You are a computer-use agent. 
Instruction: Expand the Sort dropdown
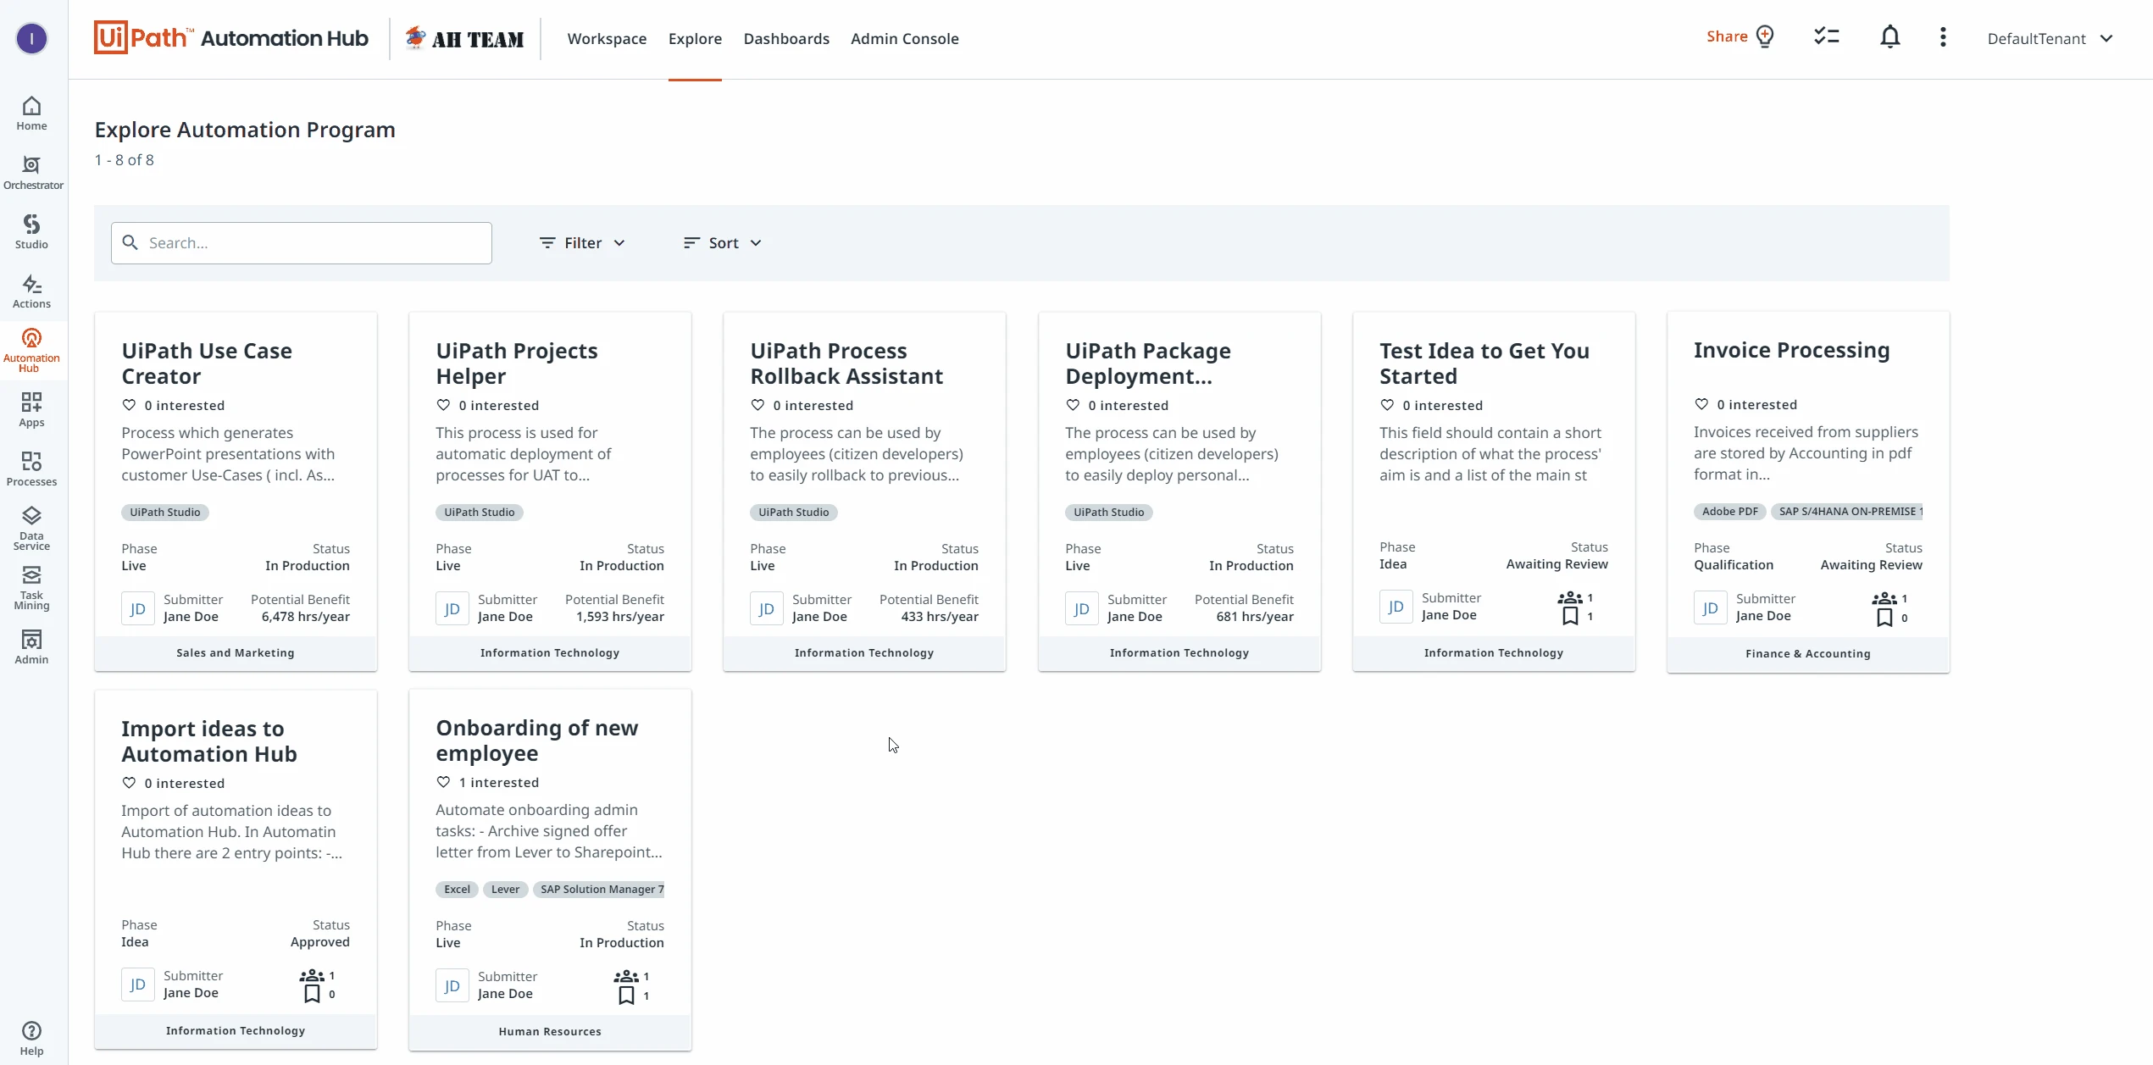pyautogui.click(x=723, y=243)
